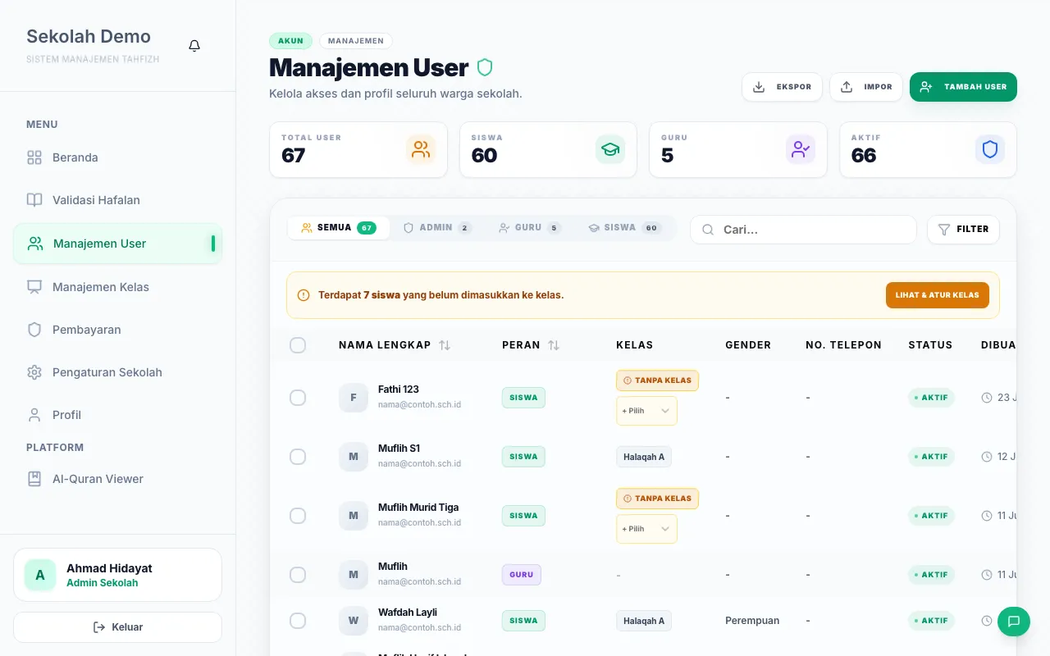This screenshot has height=656, width=1050.
Task: Switch to the Guru tab
Action: [x=530, y=228]
